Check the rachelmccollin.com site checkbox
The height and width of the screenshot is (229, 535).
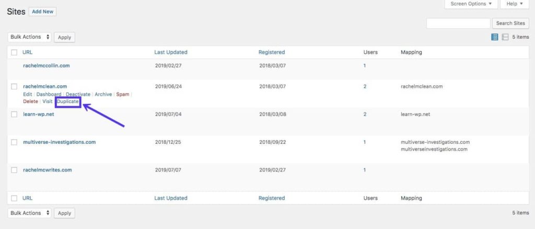point(14,66)
